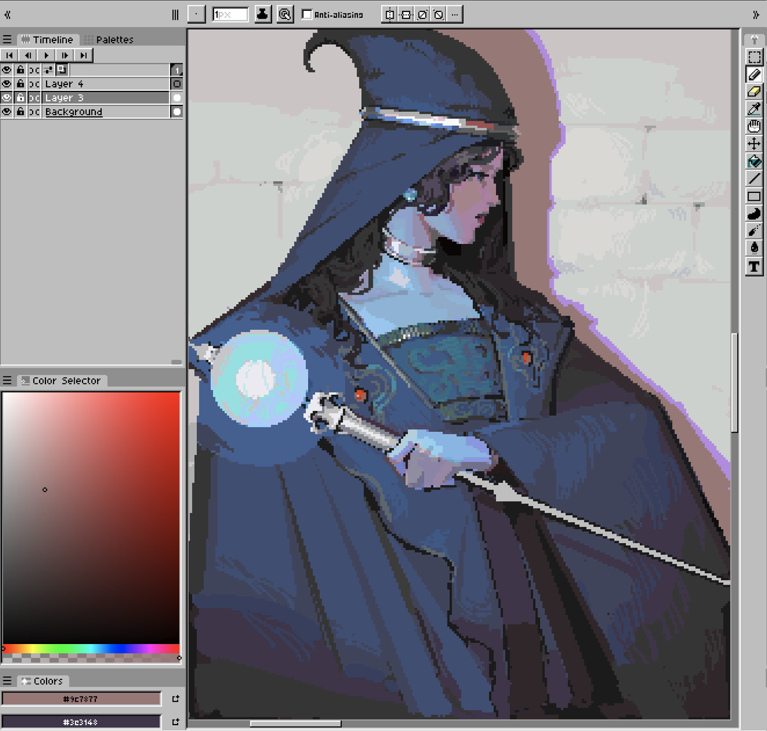The width and height of the screenshot is (767, 731).
Task: Switch to the Timeline tab
Action: tap(47, 40)
